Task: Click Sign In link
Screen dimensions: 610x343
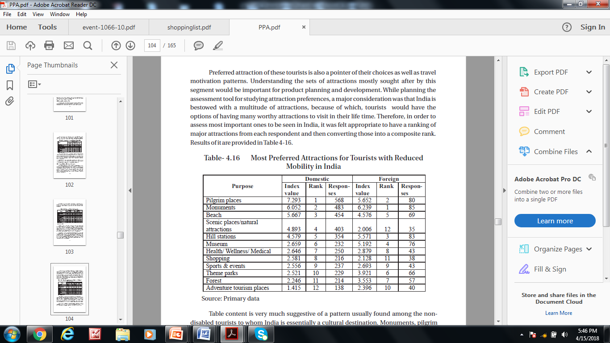Action: pos(593,27)
